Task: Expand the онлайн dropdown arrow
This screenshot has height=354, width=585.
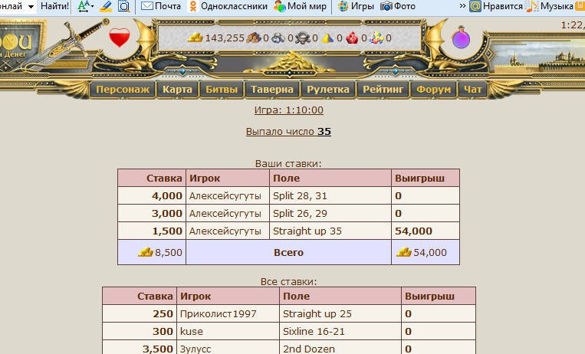Action: pos(31,6)
